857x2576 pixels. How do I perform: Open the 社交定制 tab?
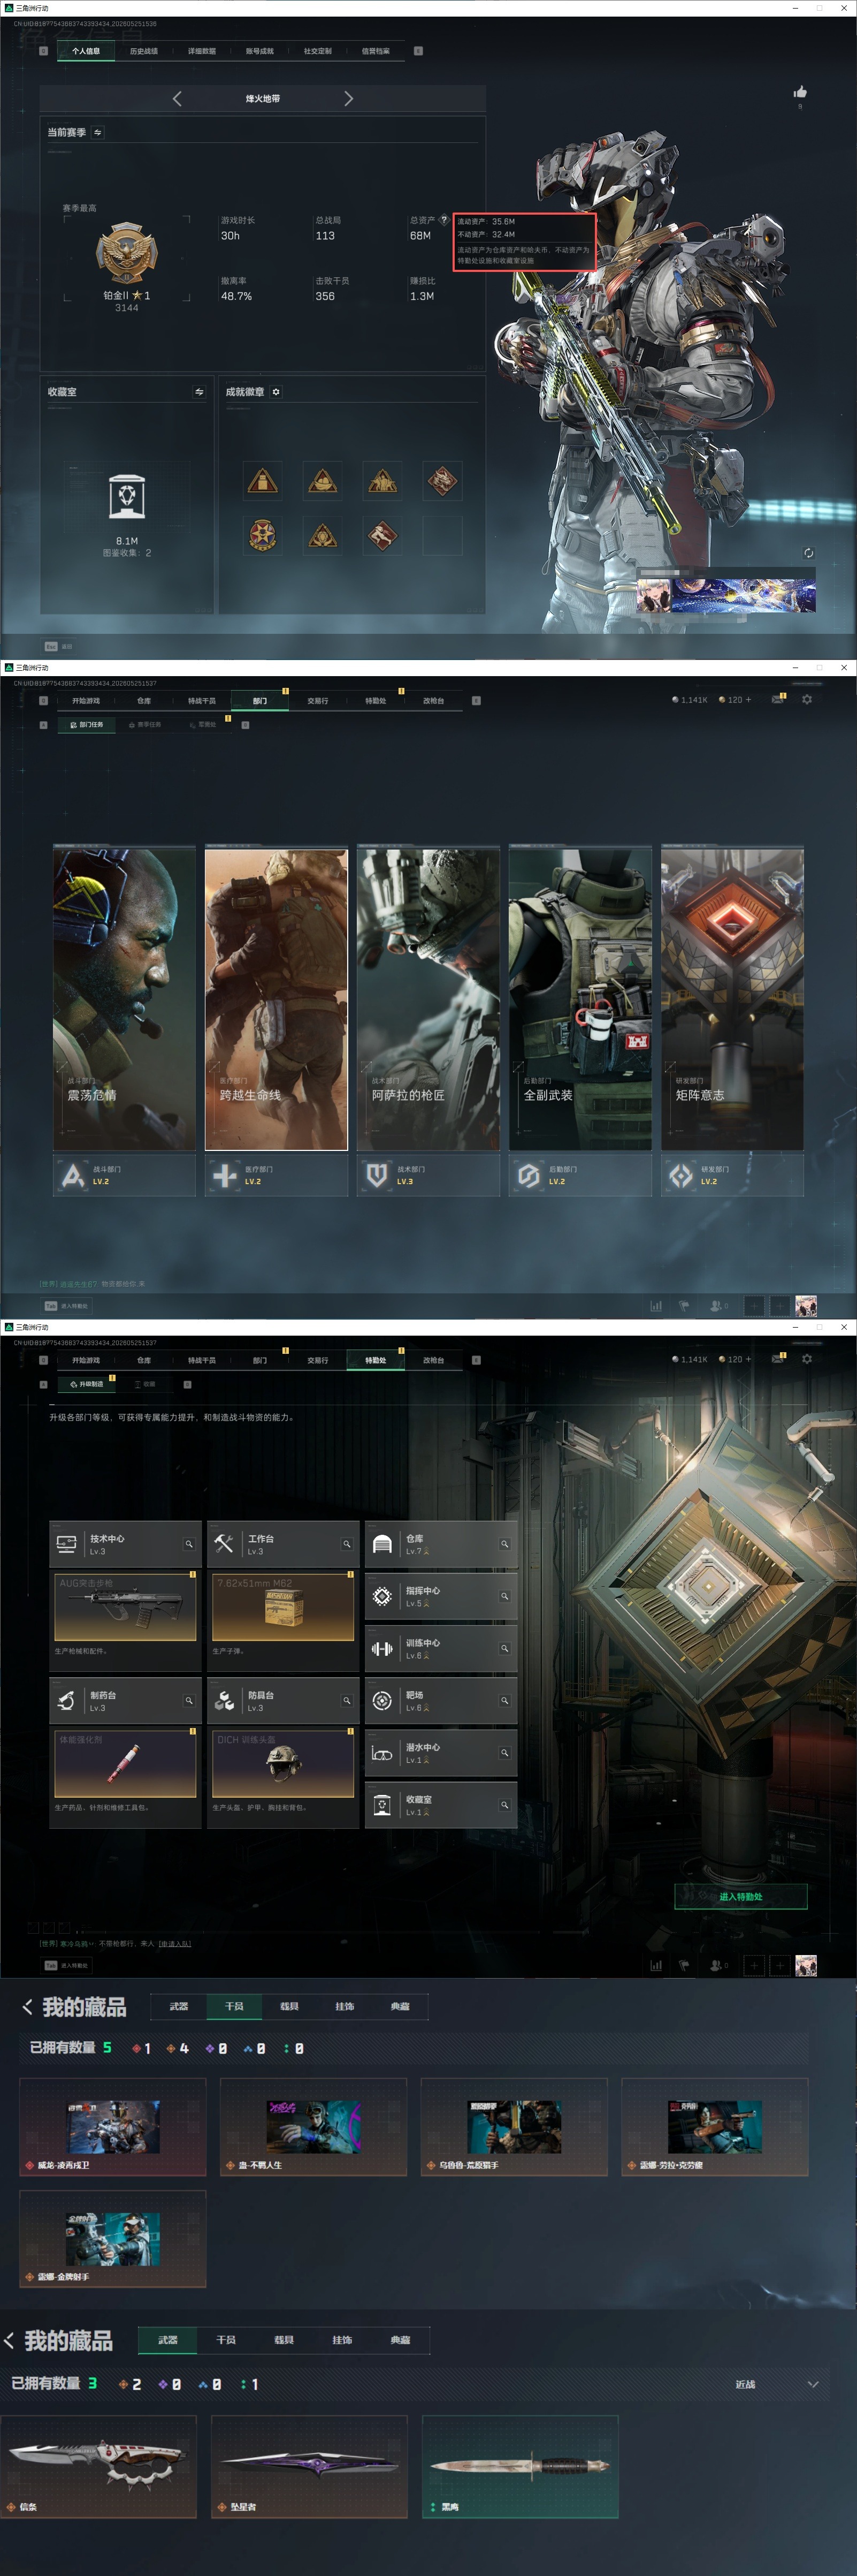pos(318,51)
